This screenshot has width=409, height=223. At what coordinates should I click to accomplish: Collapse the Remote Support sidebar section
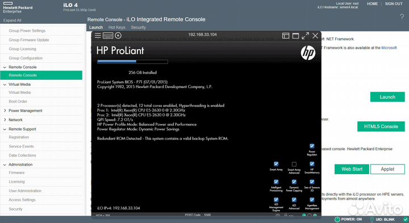pyautogui.click(x=5, y=129)
